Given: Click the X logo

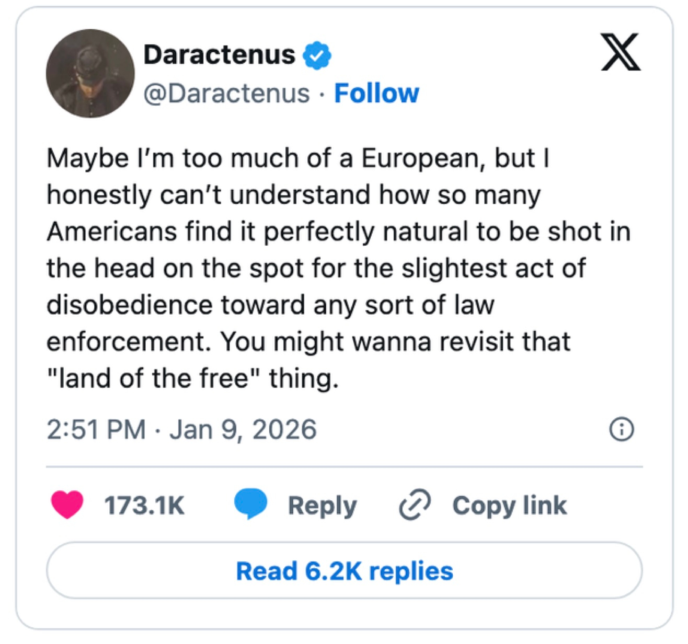Looking at the screenshot, I should coord(620,52).
